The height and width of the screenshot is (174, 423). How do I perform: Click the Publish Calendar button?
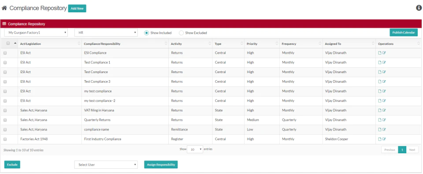click(x=404, y=32)
